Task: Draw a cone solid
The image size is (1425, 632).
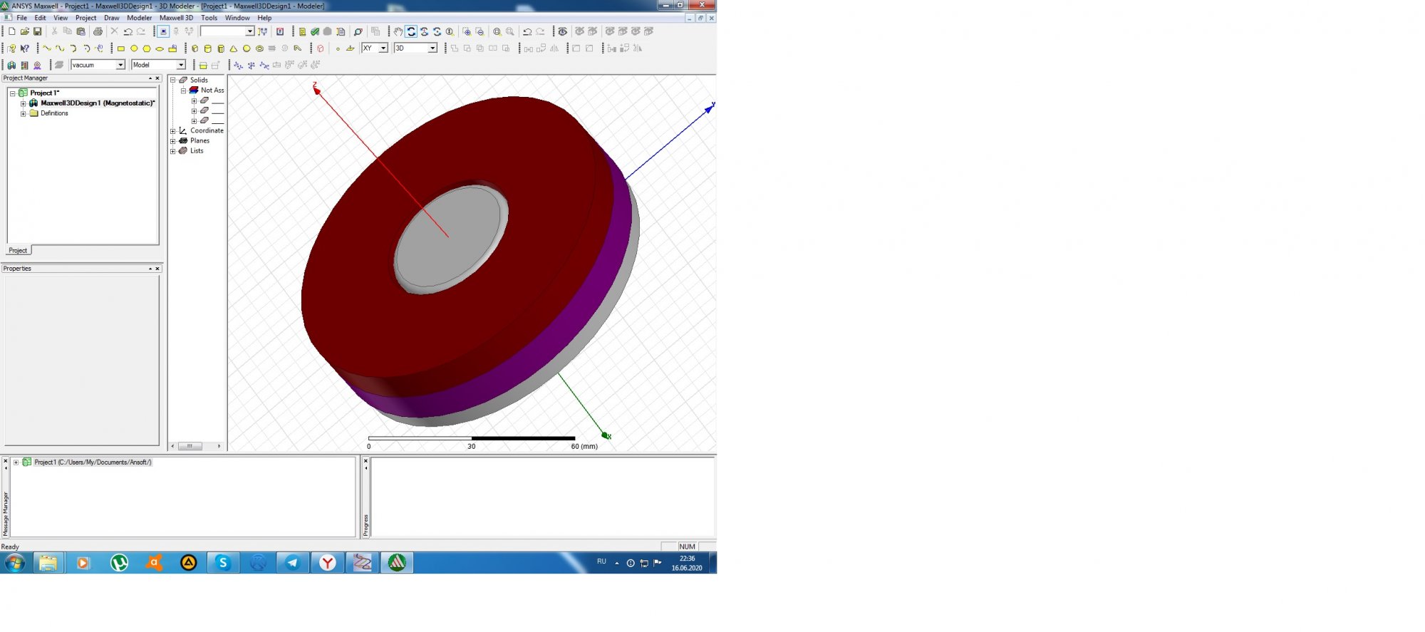Action: coord(234,48)
